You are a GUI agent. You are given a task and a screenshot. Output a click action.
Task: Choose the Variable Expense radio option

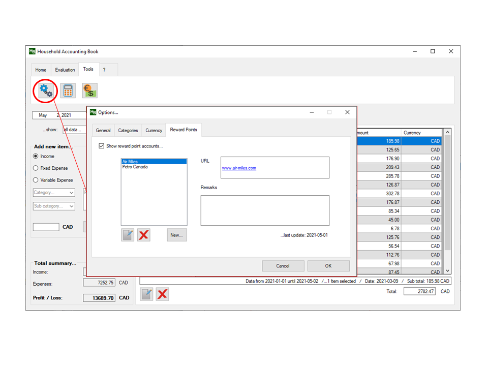pos(36,180)
